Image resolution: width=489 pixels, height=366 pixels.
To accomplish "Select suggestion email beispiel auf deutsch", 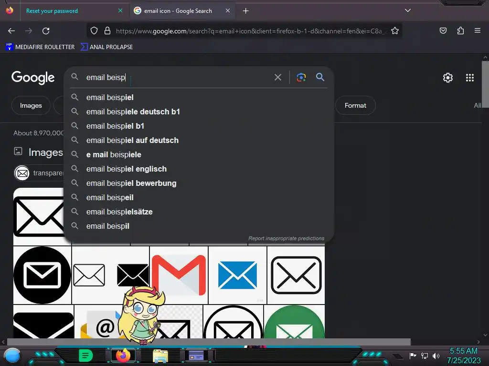I will tap(198, 141).
